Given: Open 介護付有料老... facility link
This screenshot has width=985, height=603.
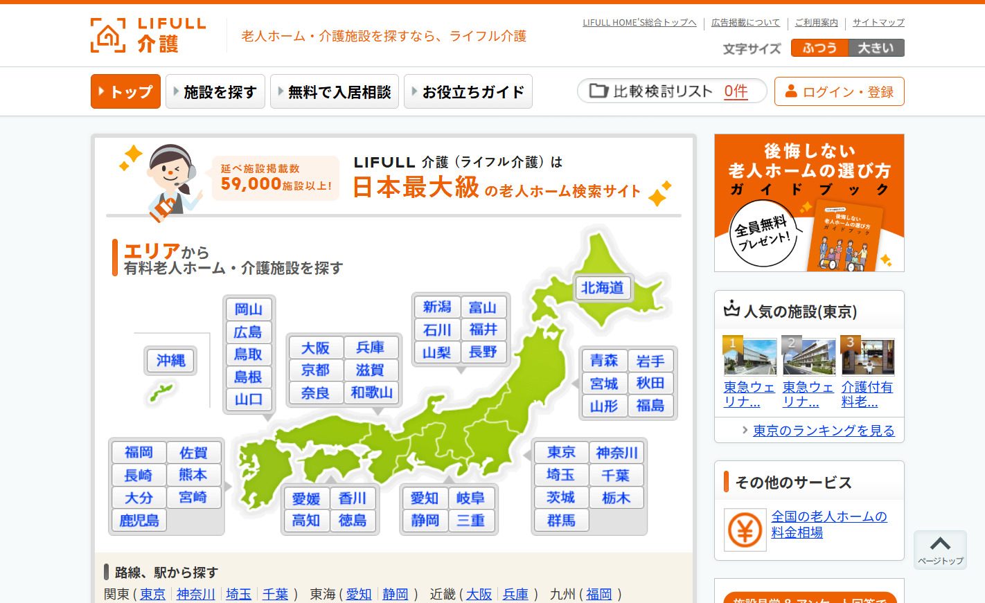Looking at the screenshot, I should (x=867, y=394).
